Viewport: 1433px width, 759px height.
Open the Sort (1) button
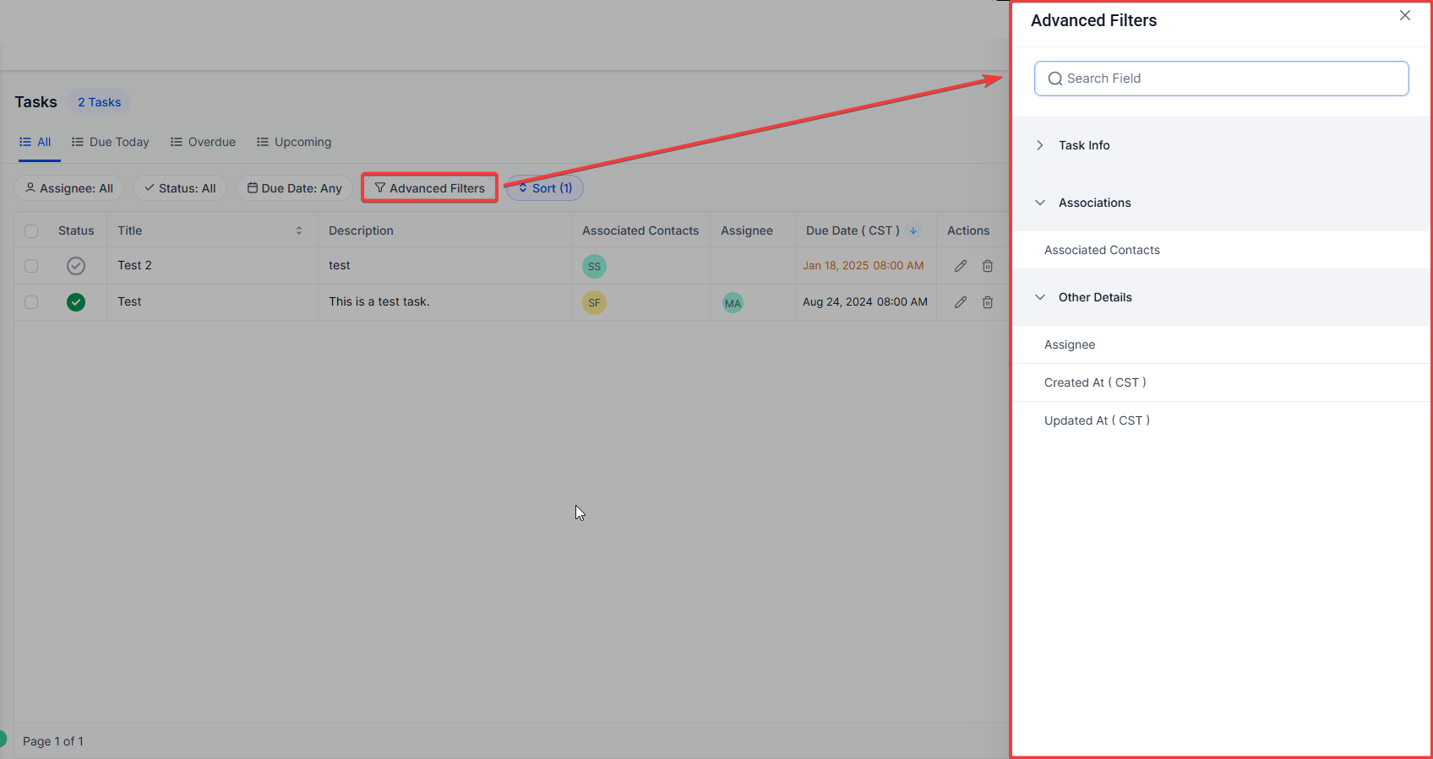click(x=545, y=188)
